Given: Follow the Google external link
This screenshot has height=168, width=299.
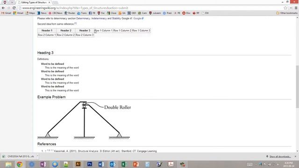Looking at the screenshot, I should click(138, 19).
